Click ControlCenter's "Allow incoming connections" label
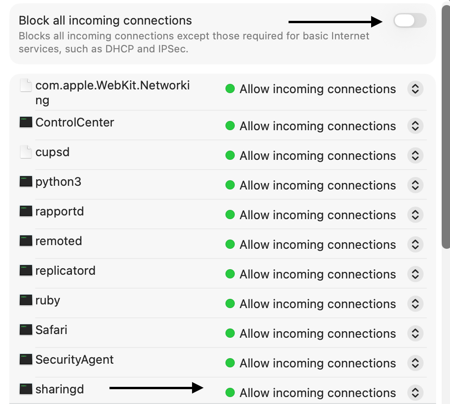450x404 pixels. pyautogui.click(x=317, y=126)
